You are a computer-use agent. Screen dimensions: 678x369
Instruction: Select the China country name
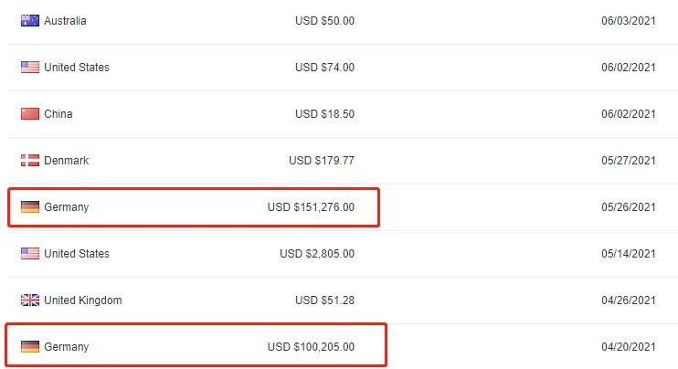(58, 114)
